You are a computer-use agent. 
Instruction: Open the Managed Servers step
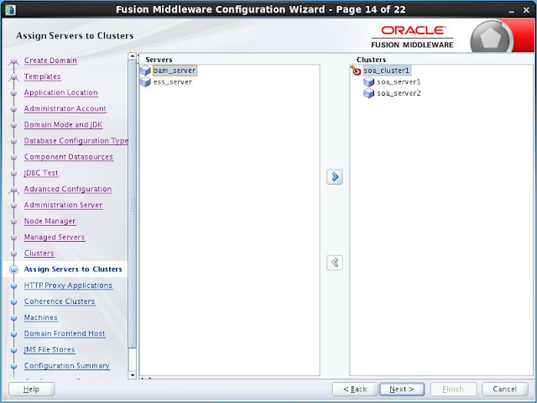[55, 237]
